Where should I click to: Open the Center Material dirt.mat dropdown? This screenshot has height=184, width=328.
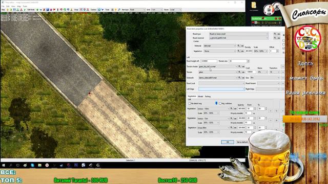(220, 45)
